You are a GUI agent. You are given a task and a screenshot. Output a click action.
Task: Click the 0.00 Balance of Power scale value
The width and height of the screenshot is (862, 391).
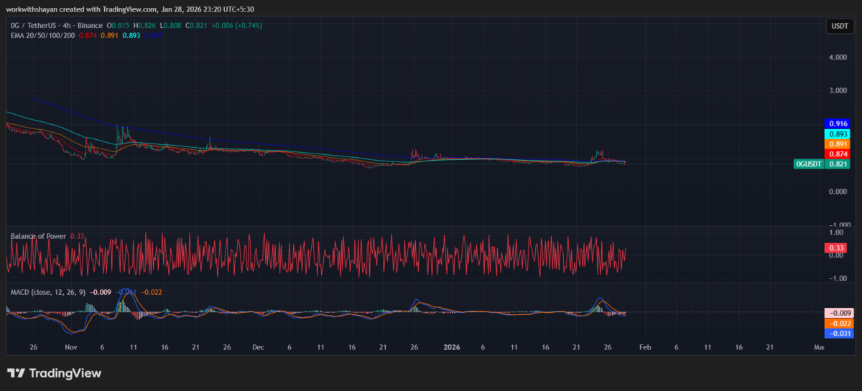coord(836,255)
